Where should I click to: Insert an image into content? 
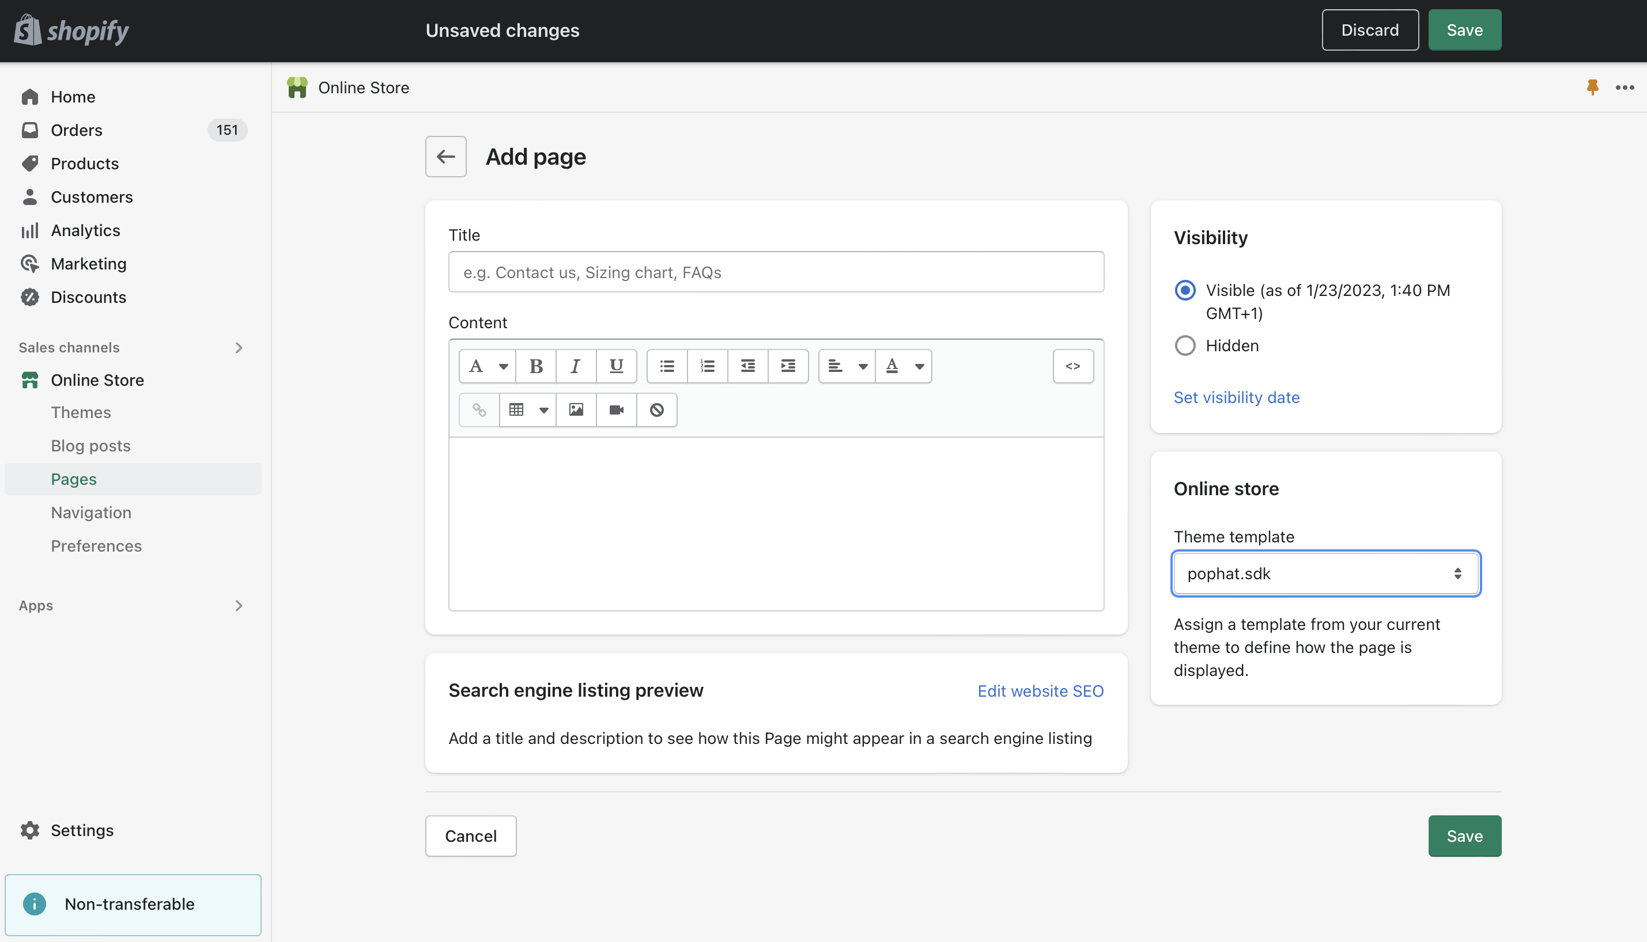pos(576,409)
